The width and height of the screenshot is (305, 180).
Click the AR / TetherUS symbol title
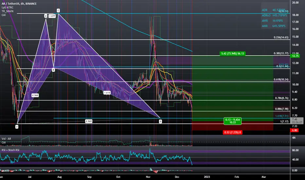19,4
